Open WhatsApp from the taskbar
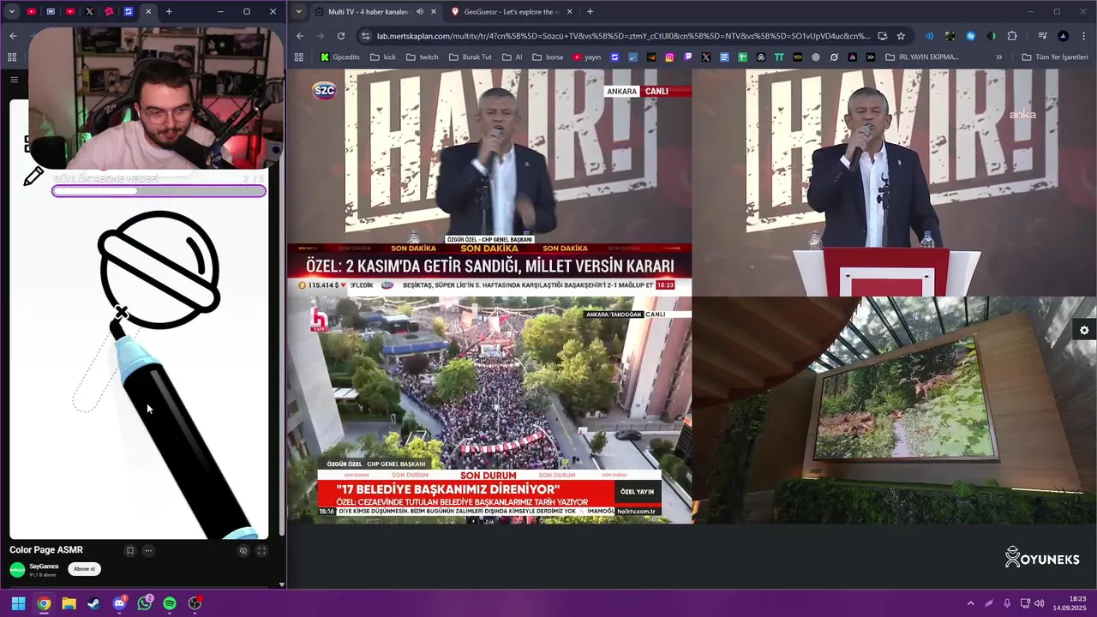Image resolution: width=1097 pixels, height=617 pixels. (x=145, y=603)
